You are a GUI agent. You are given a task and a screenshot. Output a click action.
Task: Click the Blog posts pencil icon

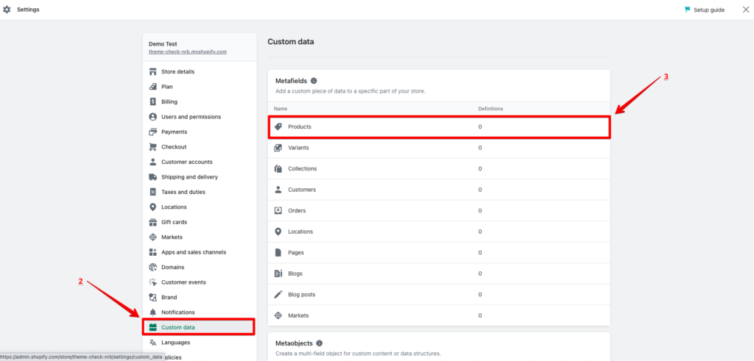click(278, 294)
